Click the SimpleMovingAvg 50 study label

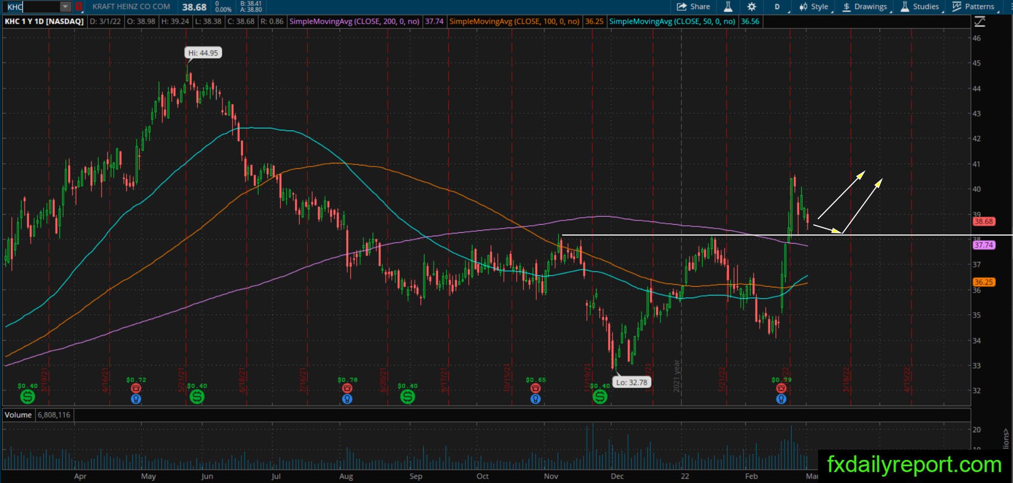(x=672, y=22)
